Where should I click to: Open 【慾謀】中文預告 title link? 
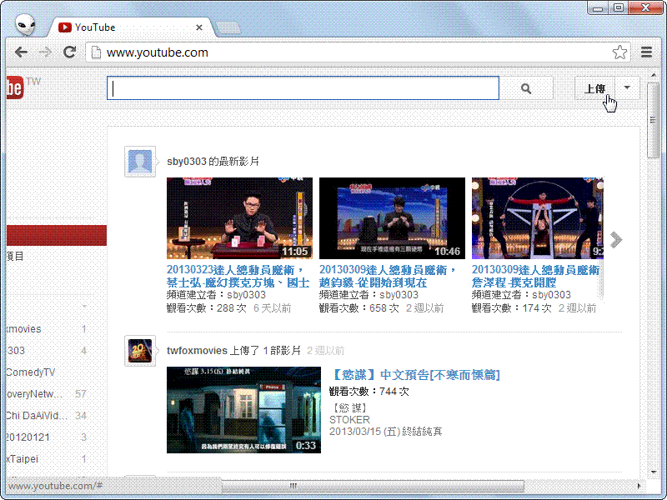point(415,375)
